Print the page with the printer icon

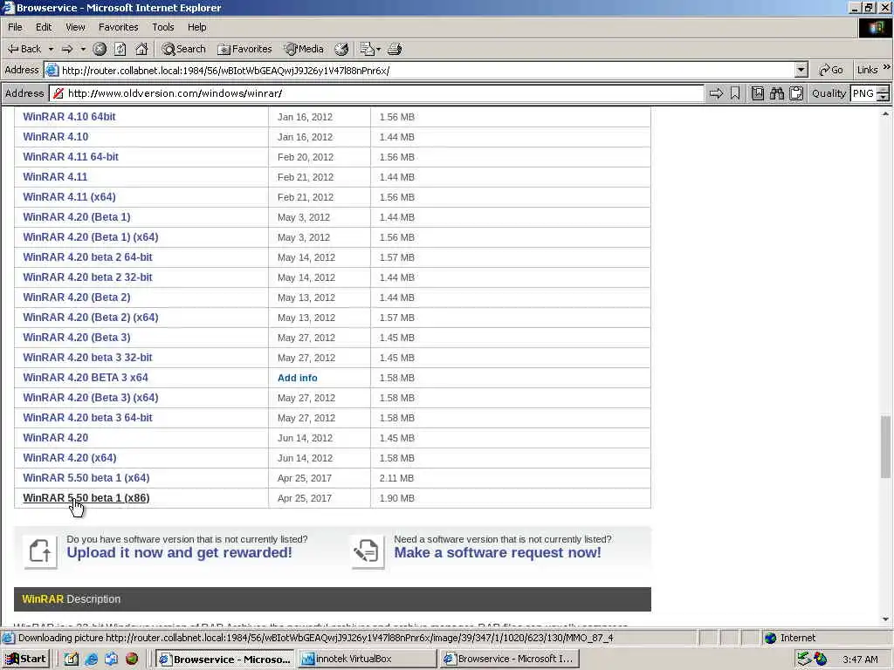[395, 49]
